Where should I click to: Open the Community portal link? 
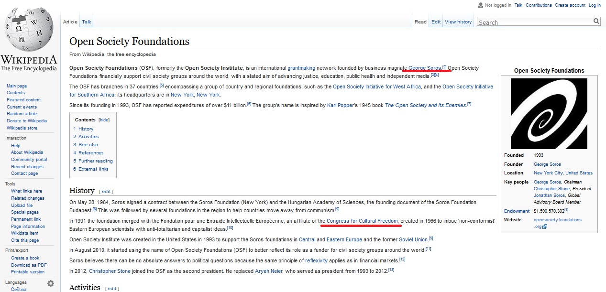point(29,160)
